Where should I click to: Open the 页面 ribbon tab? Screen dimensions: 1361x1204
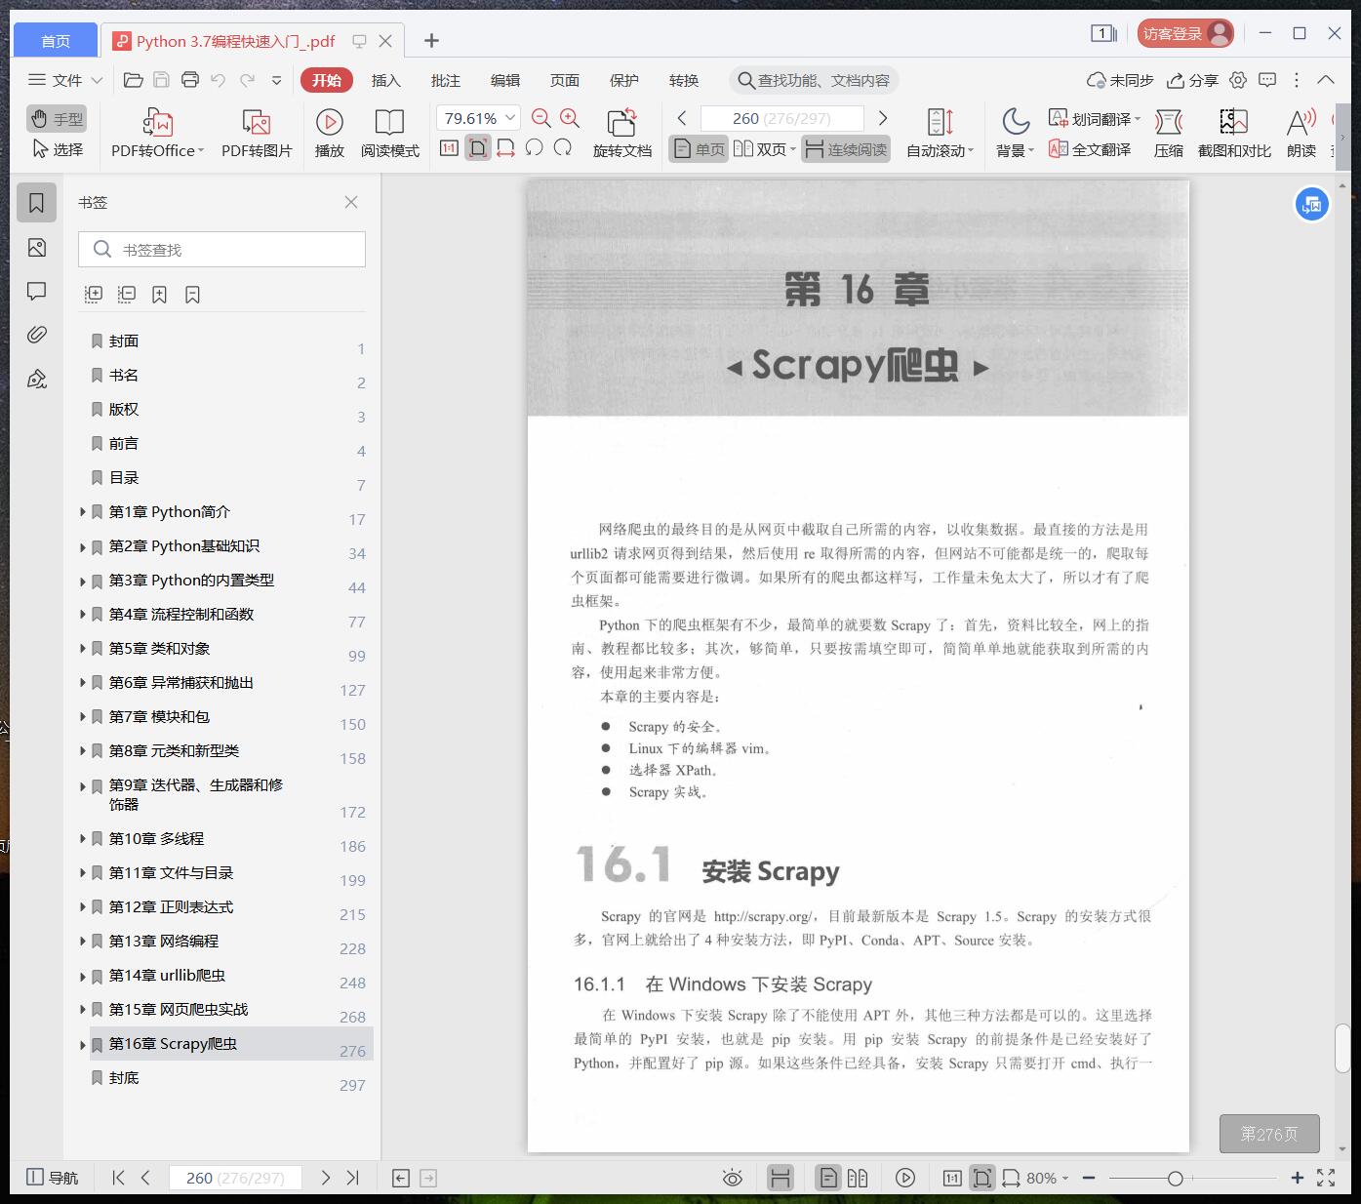pyautogui.click(x=565, y=80)
